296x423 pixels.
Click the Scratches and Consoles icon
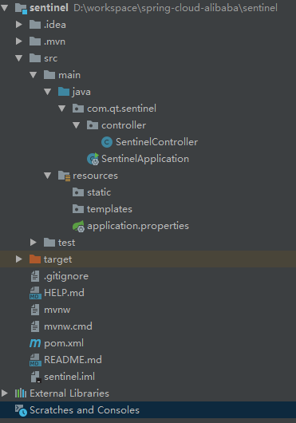(21, 410)
